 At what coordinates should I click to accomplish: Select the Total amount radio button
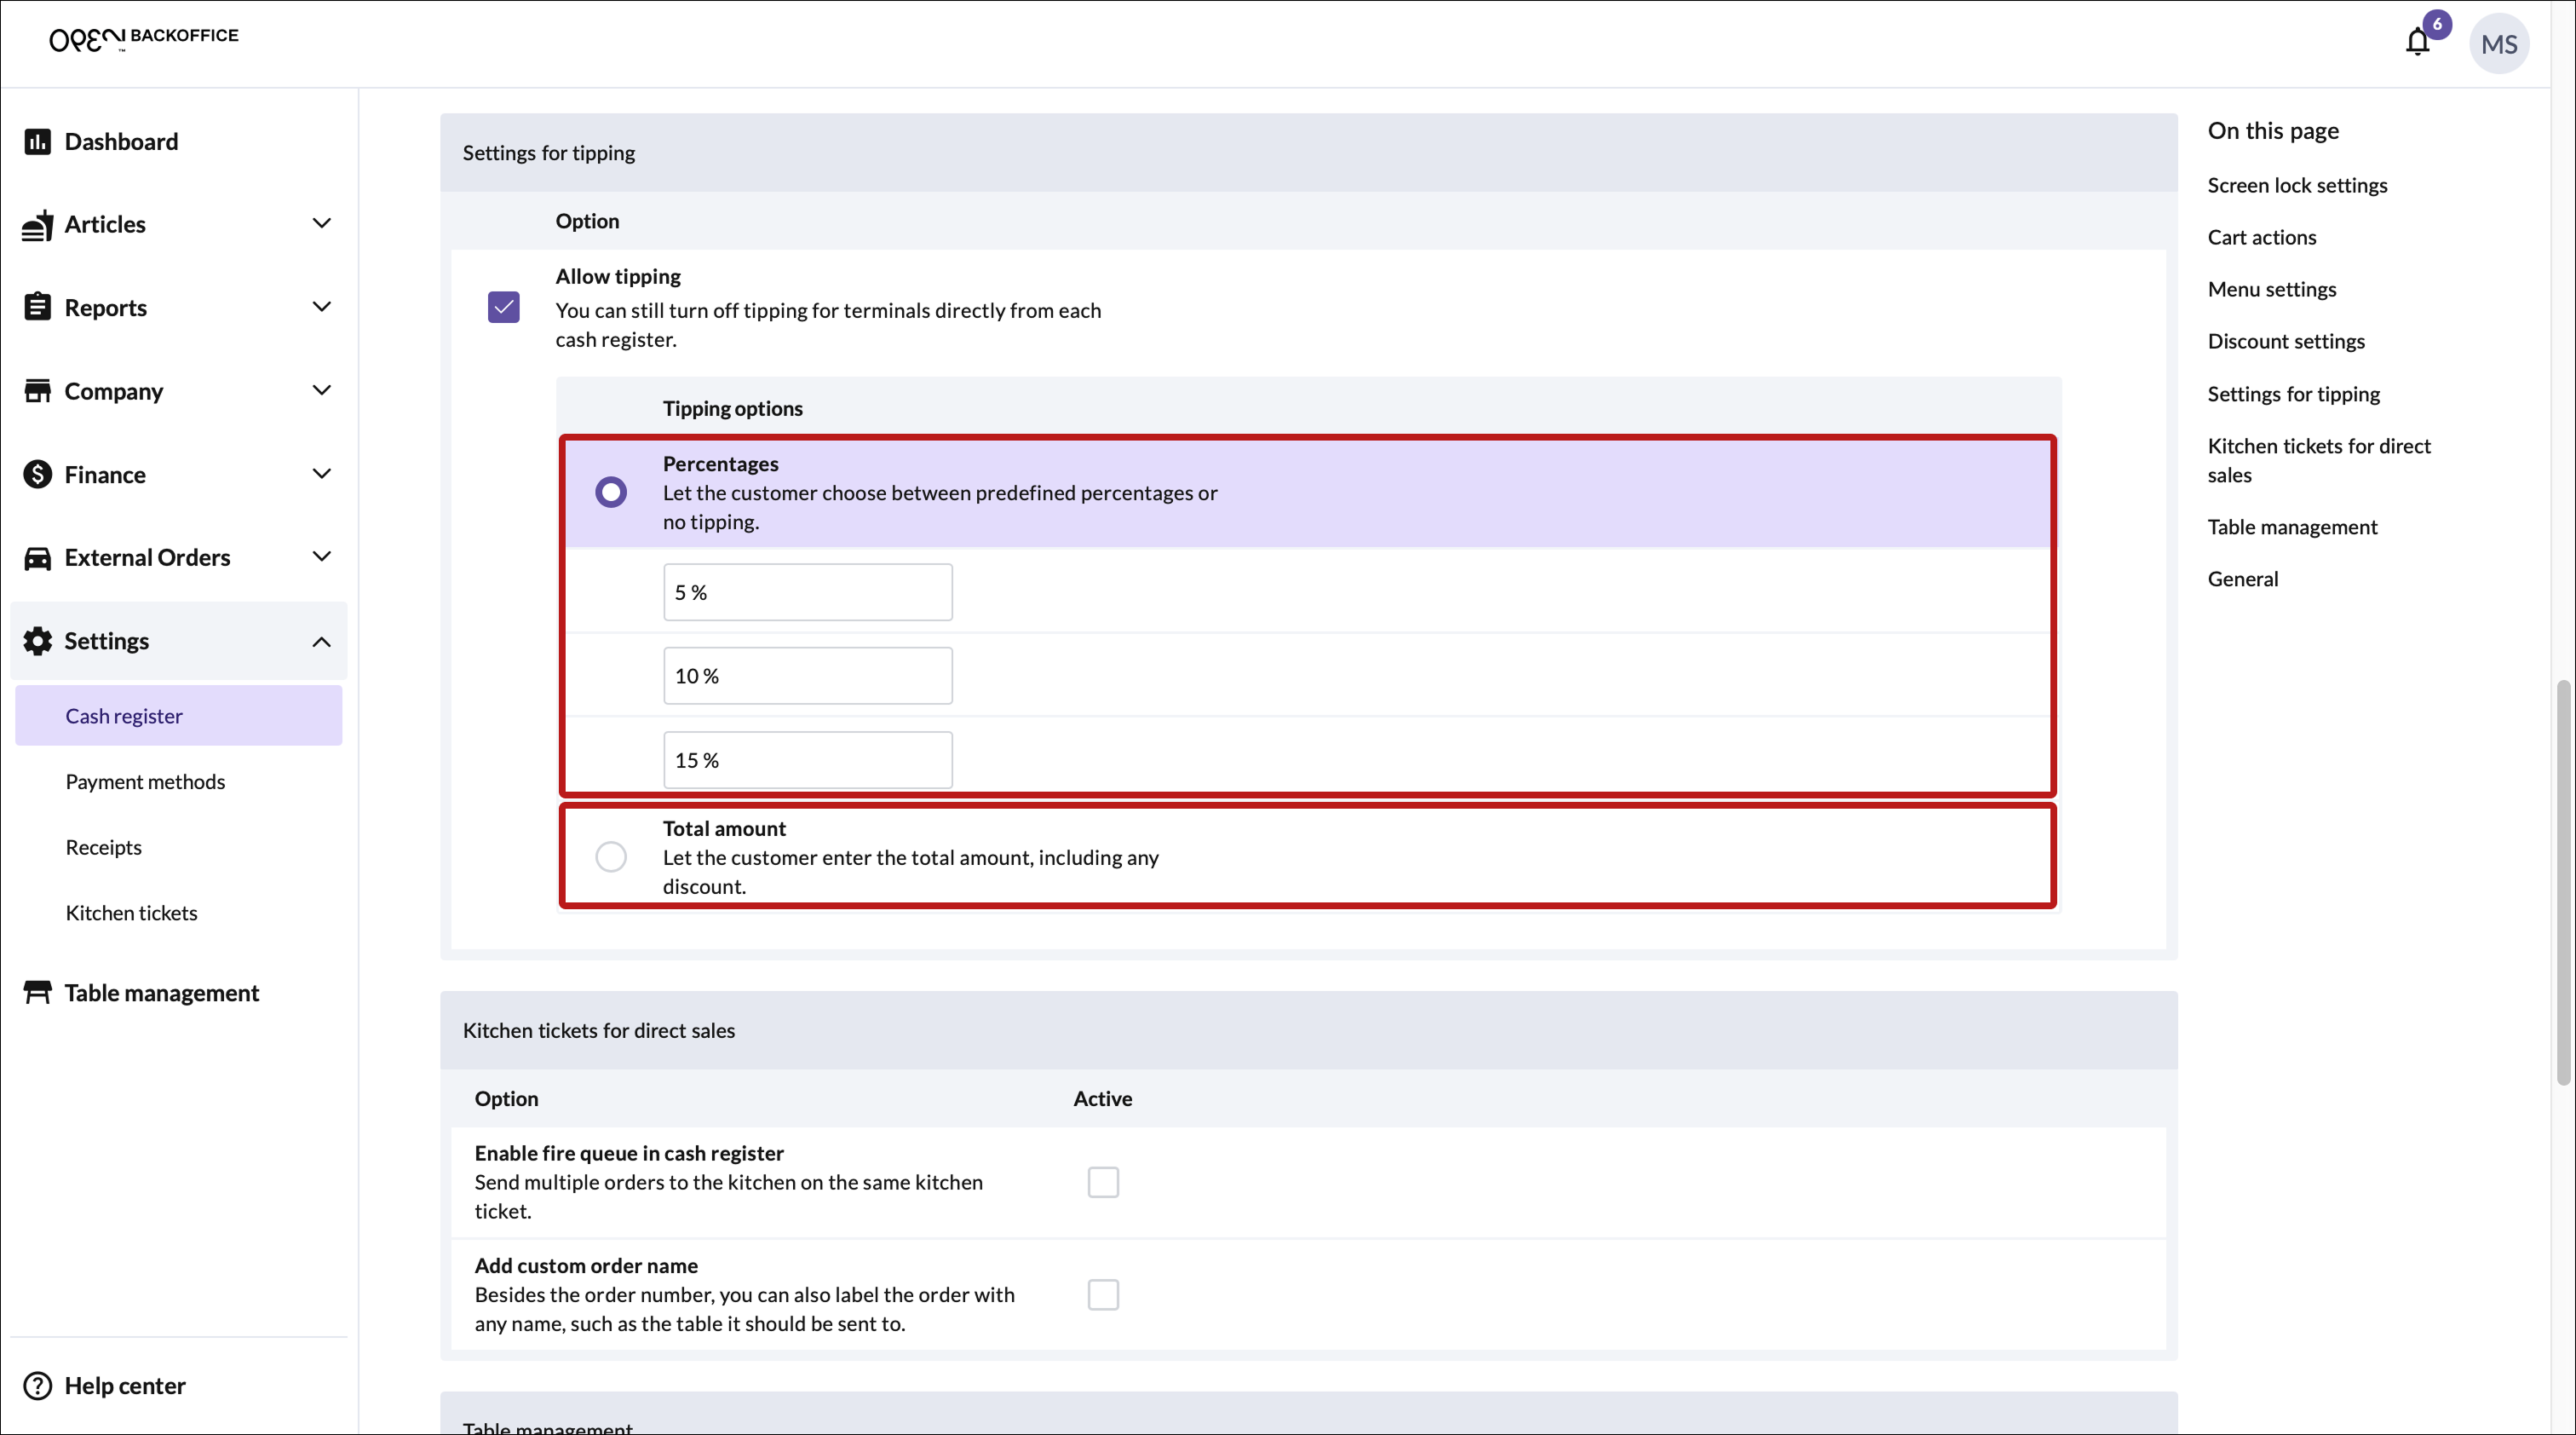[610, 857]
